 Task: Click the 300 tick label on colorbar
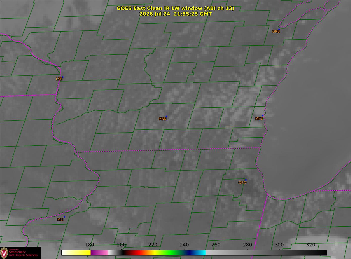[x=279, y=245]
